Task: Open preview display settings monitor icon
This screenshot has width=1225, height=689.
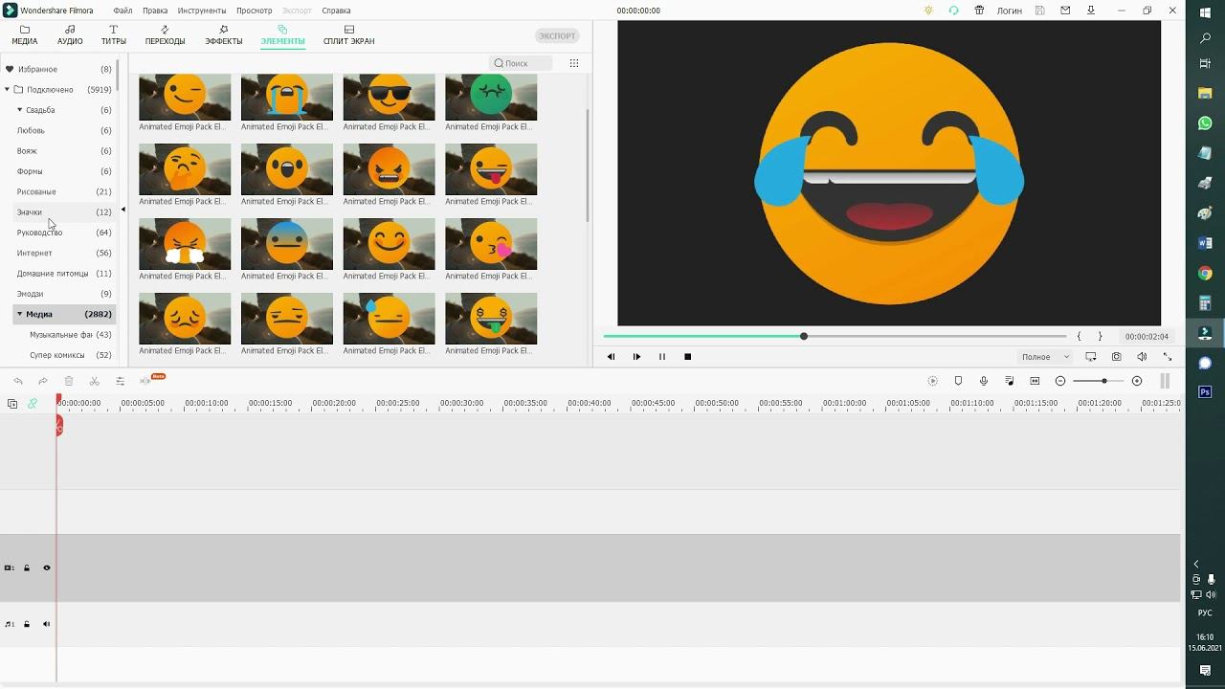Action: pyautogui.click(x=1091, y=357)
